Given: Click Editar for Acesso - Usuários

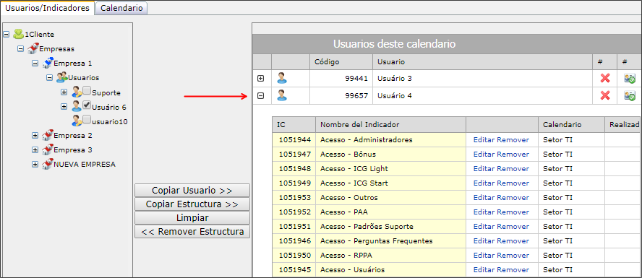Looking at the screenshot, I should click(484, 270).
